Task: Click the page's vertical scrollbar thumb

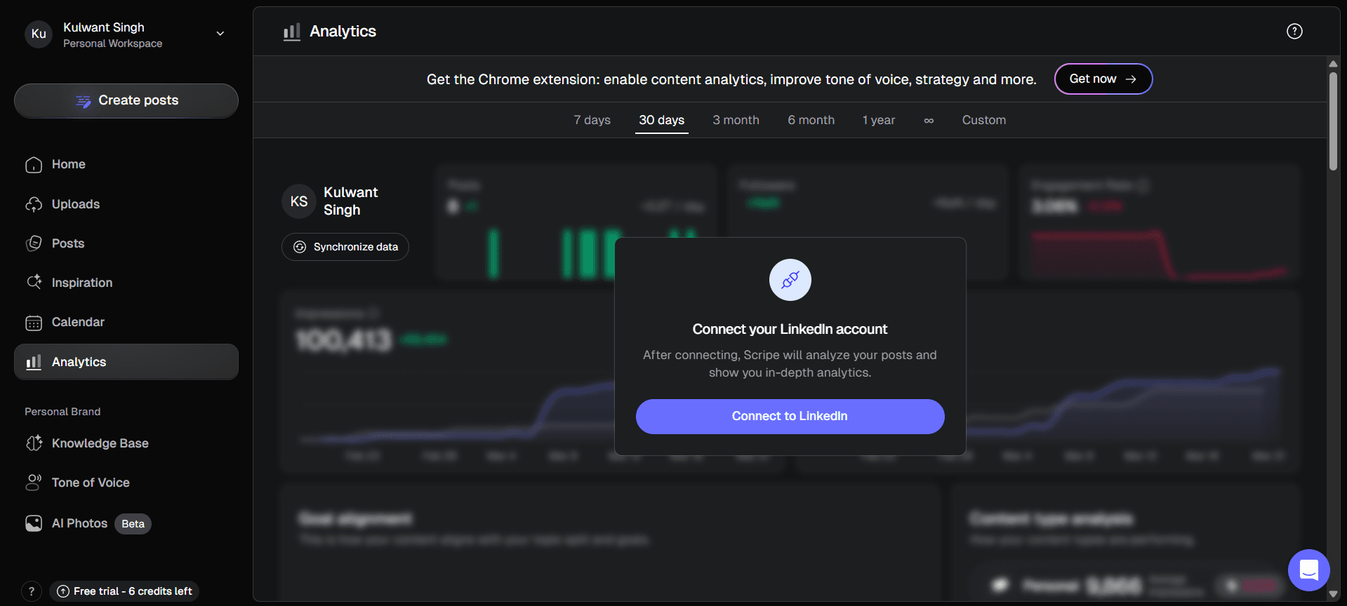Action: pos(1333,119)
